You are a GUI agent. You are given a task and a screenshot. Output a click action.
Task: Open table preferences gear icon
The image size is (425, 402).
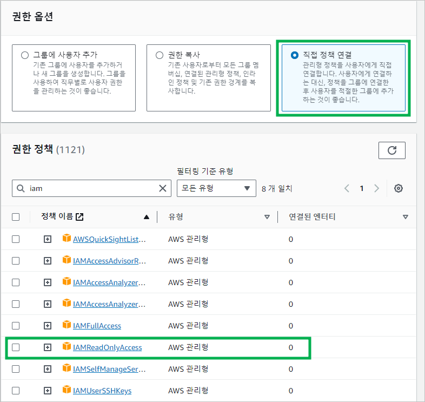click(398, 188)
